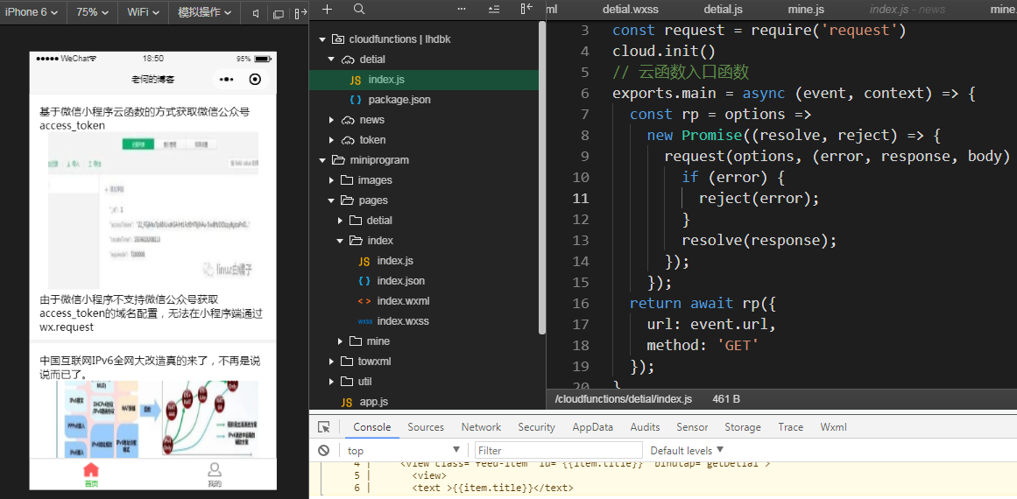Screen dimensions: 1017x499
Task: Open the iPhone 6 device dropdown
Action: 32,12
